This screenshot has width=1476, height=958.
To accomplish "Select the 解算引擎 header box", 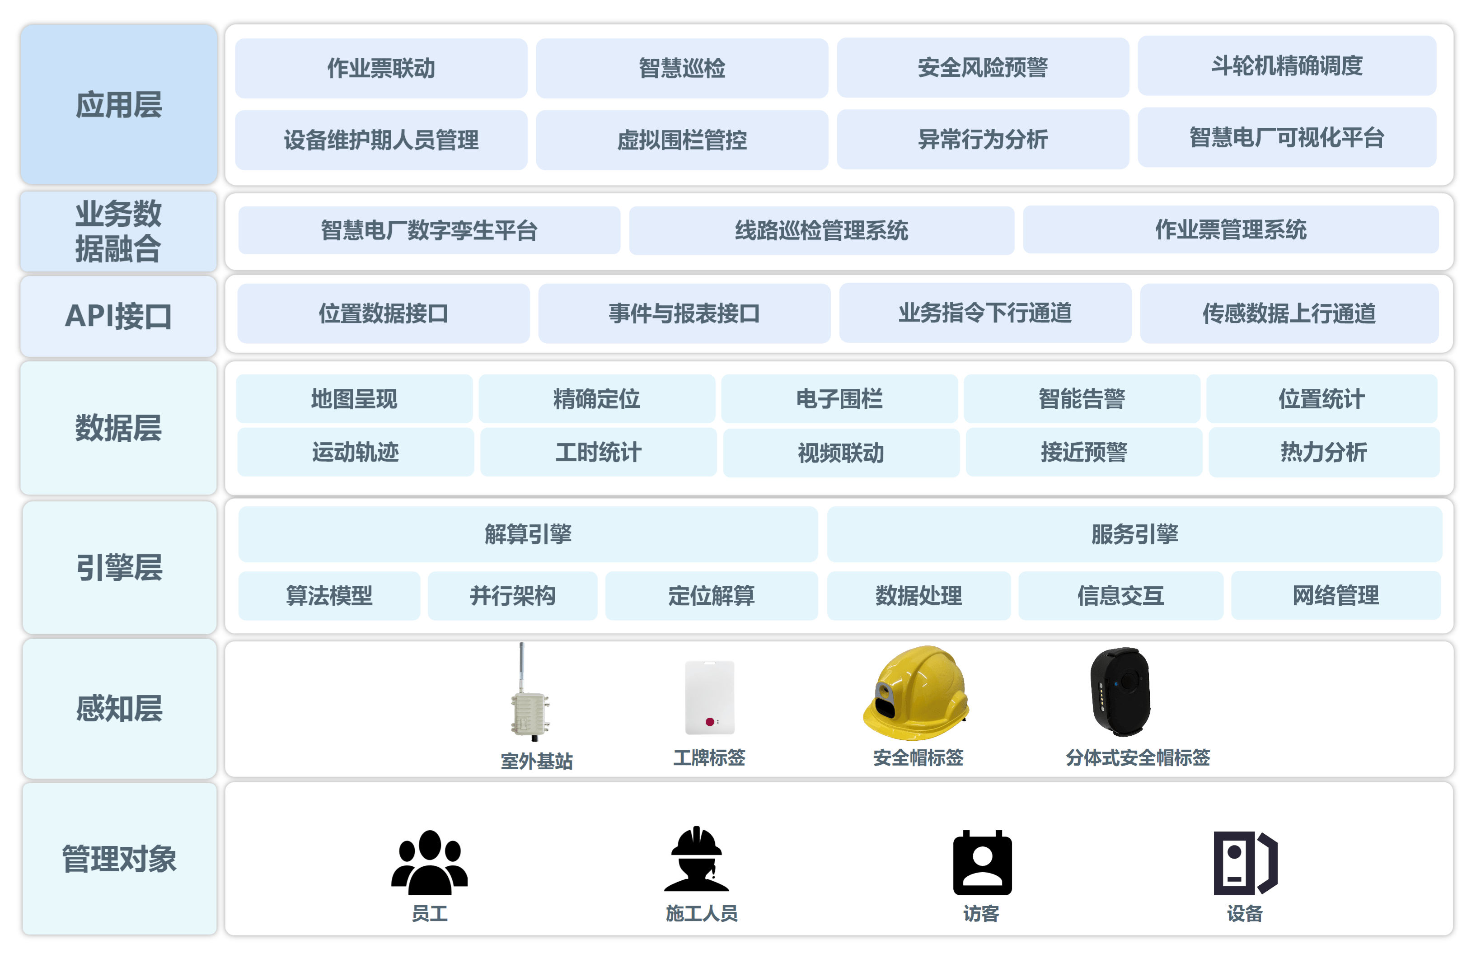I will (x=528, y=534).
